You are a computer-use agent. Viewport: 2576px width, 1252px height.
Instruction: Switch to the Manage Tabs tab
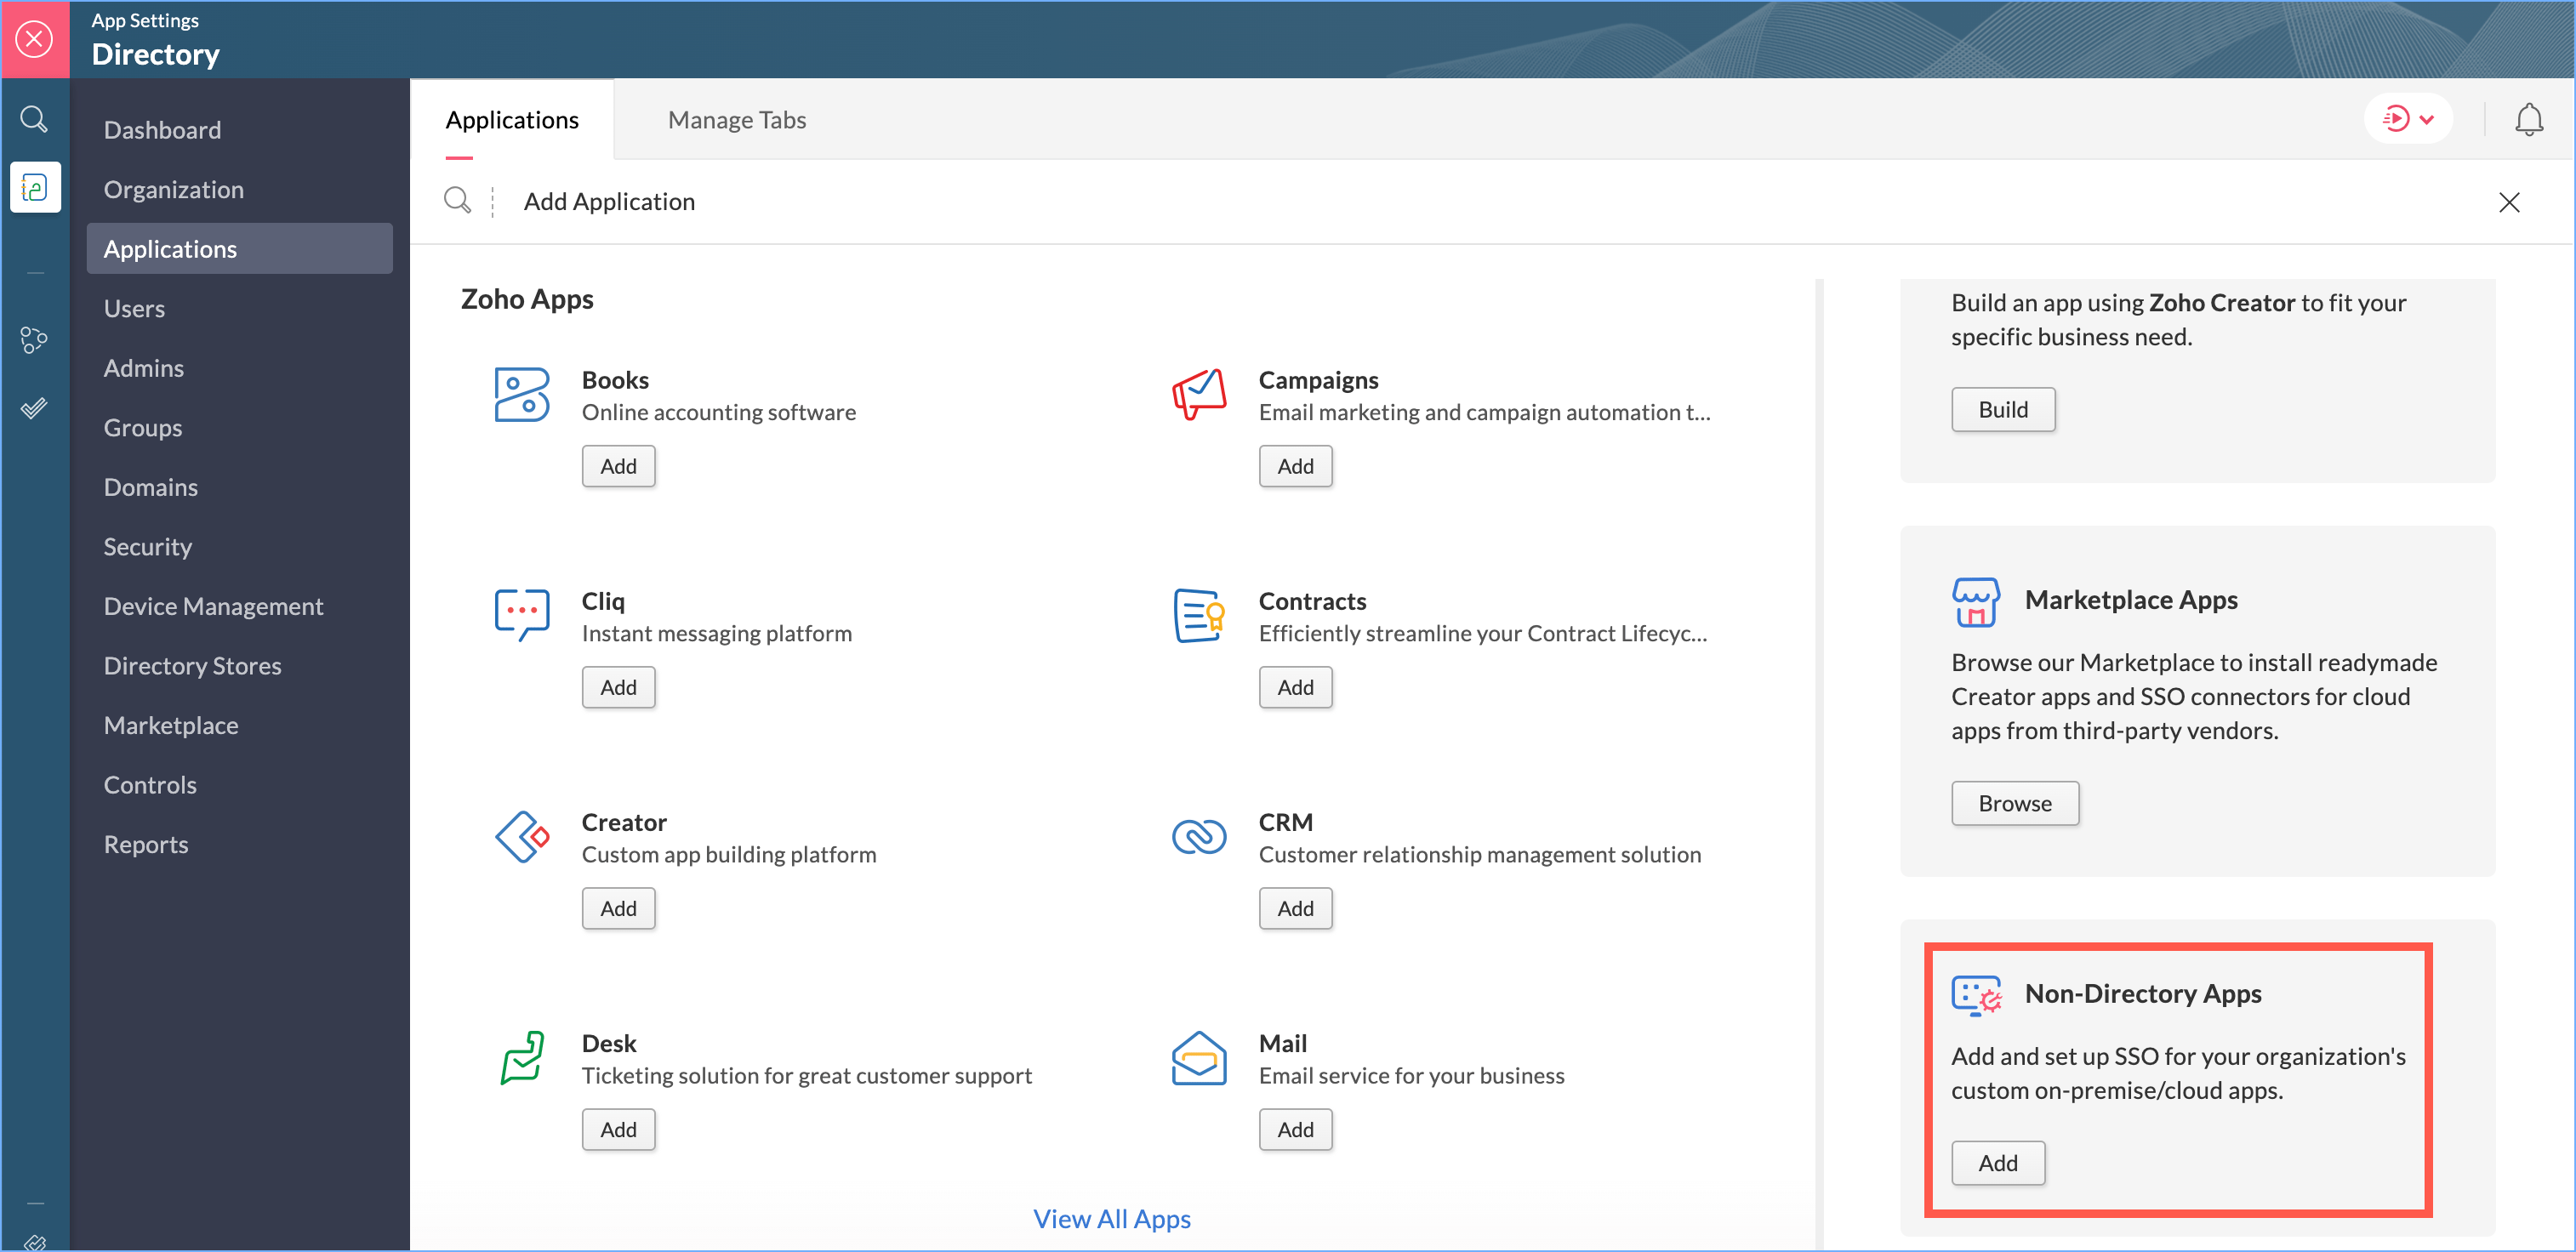tap(736, 120)
